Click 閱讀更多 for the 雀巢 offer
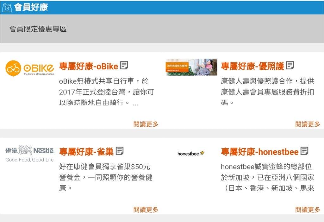The image size is (324, 222). 146,210
